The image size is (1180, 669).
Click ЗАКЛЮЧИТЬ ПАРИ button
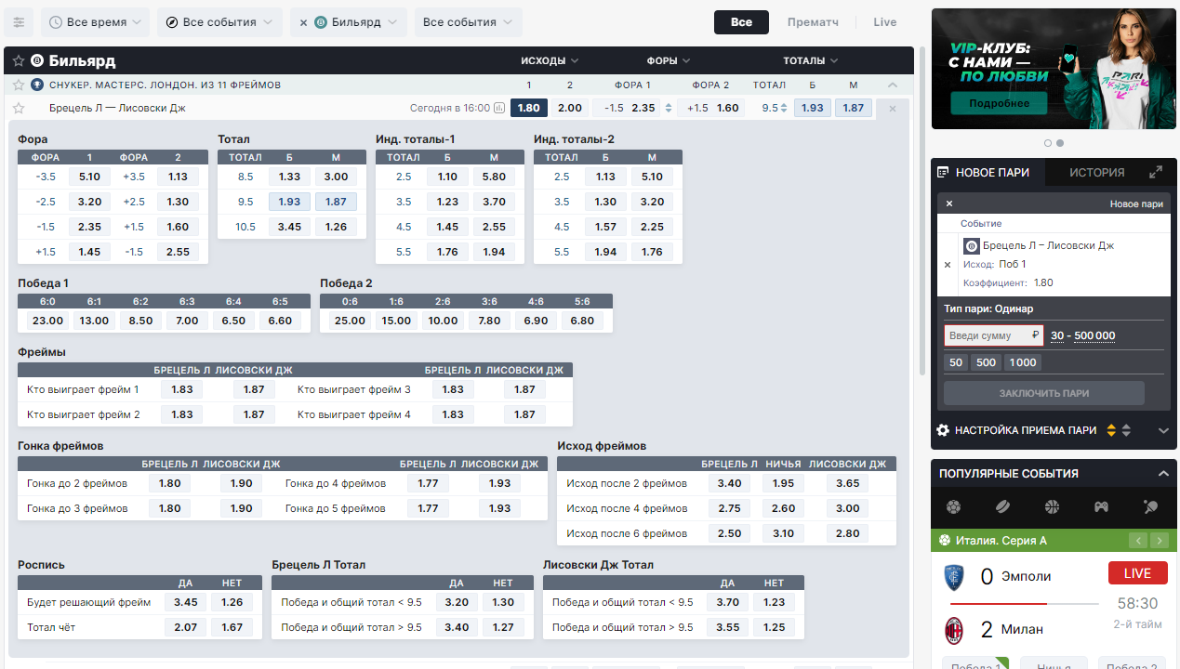1044,393
